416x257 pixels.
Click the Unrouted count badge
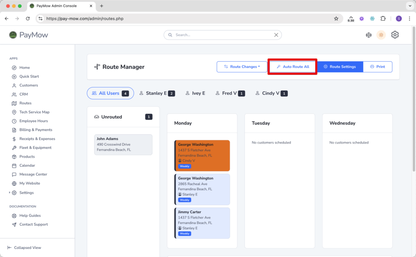tap(149, 117)
